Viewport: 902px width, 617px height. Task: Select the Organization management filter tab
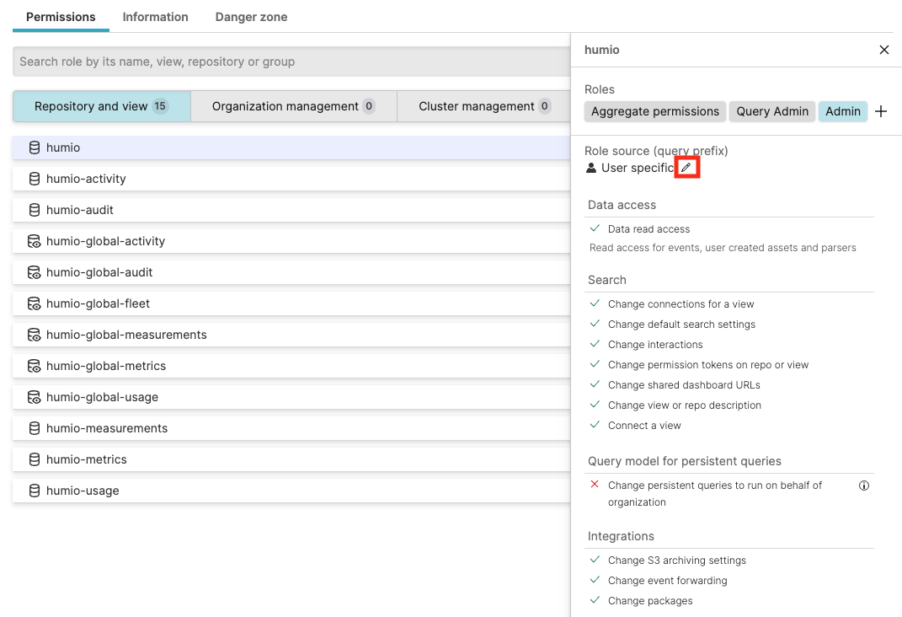293,105
